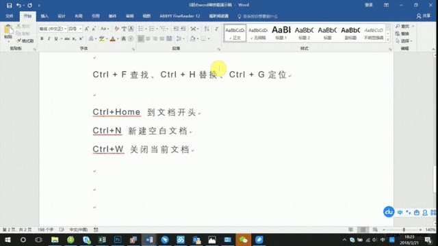This screenshot has width=438, height=246.
Task: Click the Character Shading icon
Action: point(123,39)
